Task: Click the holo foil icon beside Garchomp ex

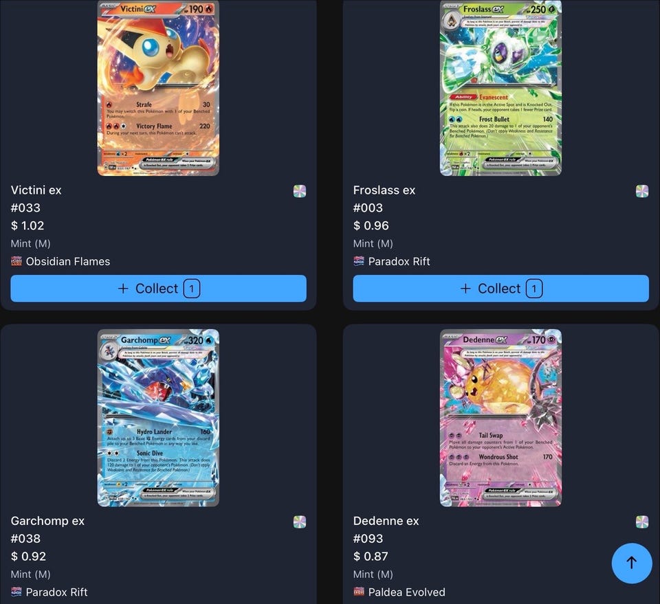Action: (x=300, y=522)
